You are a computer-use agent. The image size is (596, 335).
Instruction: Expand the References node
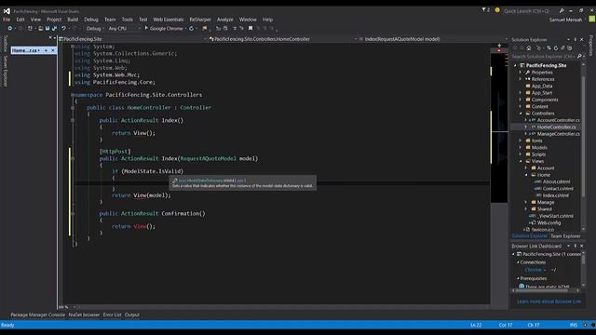(x=521, y=79)
